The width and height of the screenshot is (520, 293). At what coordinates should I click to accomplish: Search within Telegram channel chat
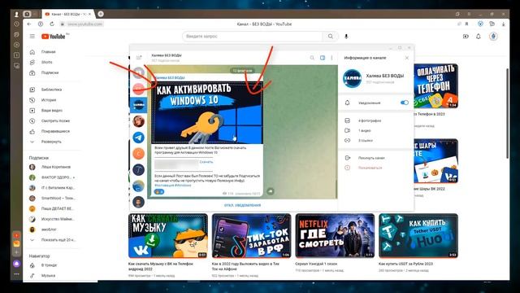tap(312, 58)
